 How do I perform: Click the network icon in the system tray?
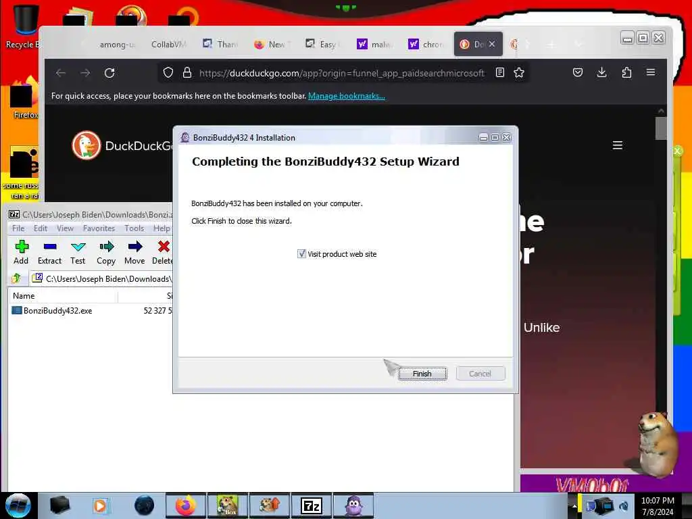tap(603, 506)
